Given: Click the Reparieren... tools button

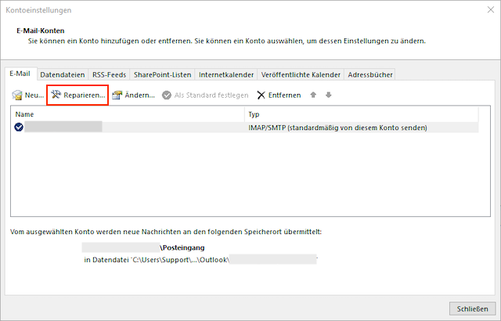Looking at the screenshot, I should coord(77,96).
